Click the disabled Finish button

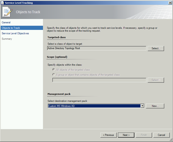click(144, 135)
